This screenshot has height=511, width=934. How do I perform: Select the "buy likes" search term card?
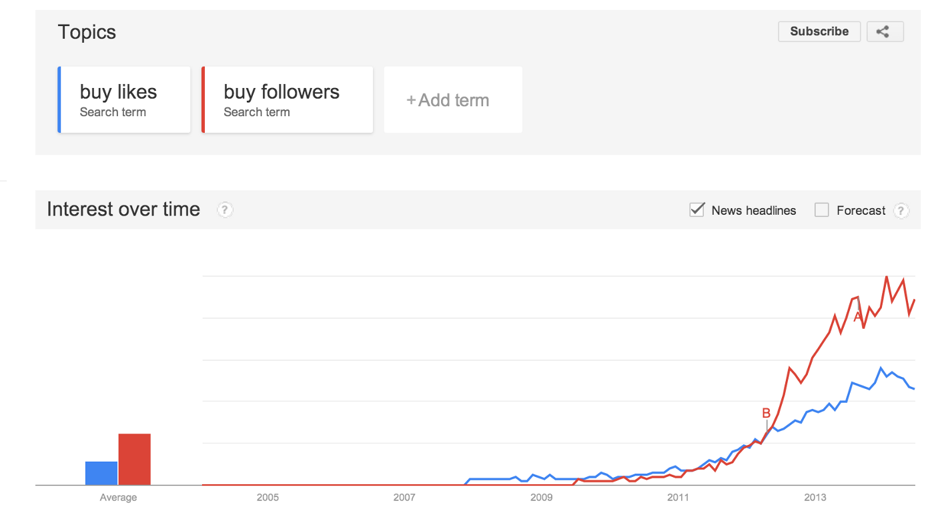point(125,100)
